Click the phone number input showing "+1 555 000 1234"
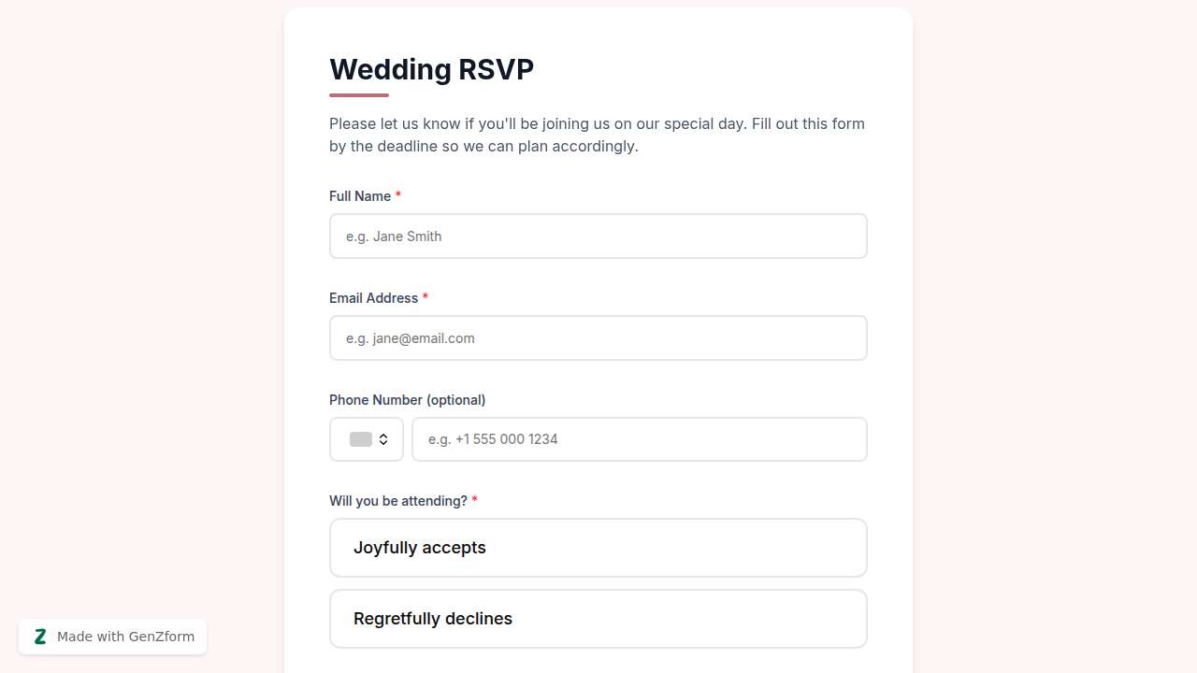This screenshot has height=673, width=1197. [640, 438]
